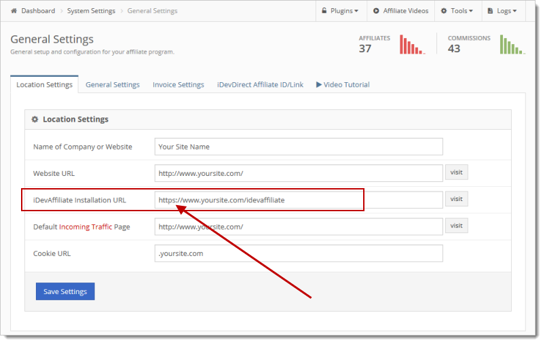Go to System Settings breadcrumb
The image size is (543, 343).
[x=91, y=11]
